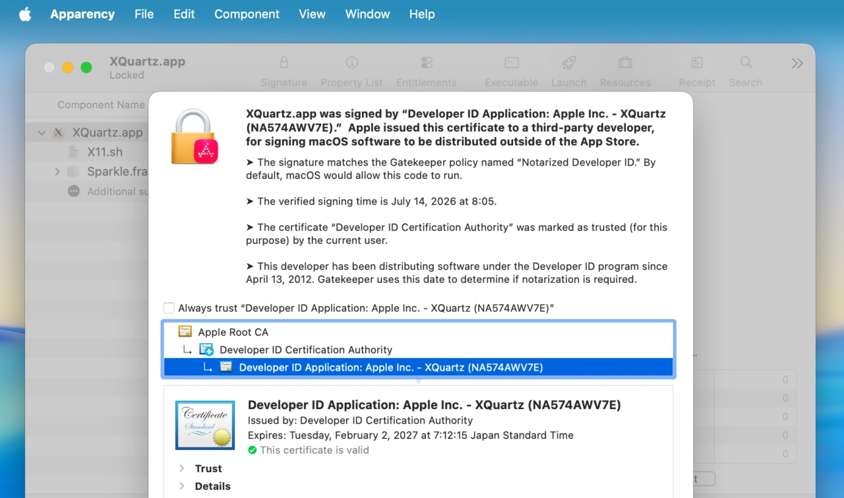Select Developer ID Certification Authority row
Screen dimensions: 844x498
tap(418, 350)
